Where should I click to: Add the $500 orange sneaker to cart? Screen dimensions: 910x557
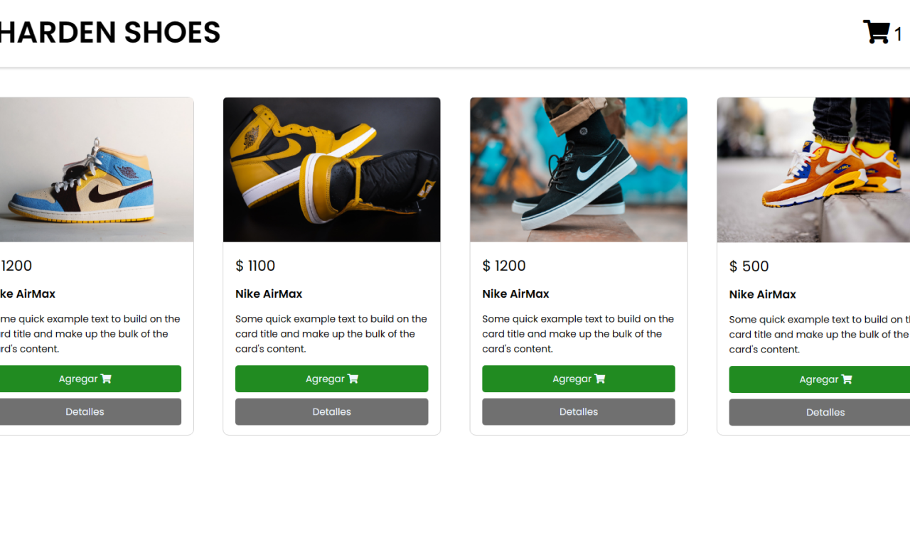[825, 379]
